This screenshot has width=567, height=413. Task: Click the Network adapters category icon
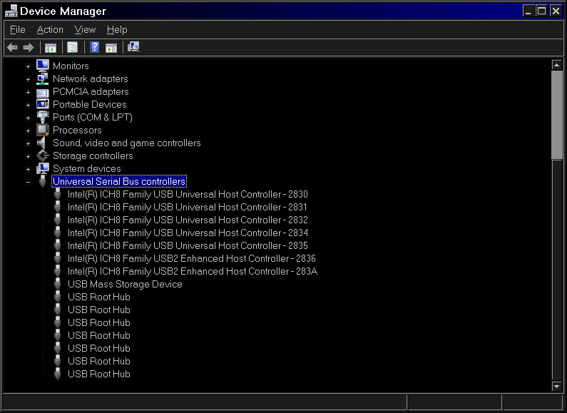43,78
